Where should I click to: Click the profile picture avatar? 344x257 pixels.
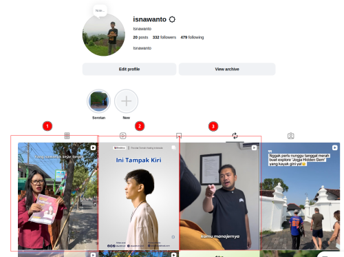104,34
